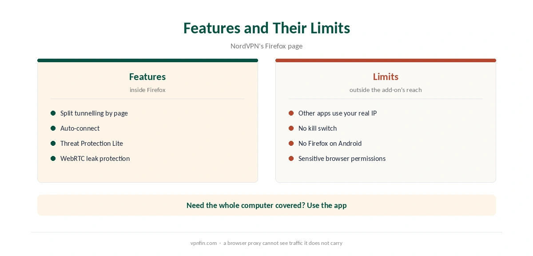Viewport: 533px width, 256px height.
Task: Select the subtitle 'NordVPN's Firefox page'
Action: click(266, 46)
